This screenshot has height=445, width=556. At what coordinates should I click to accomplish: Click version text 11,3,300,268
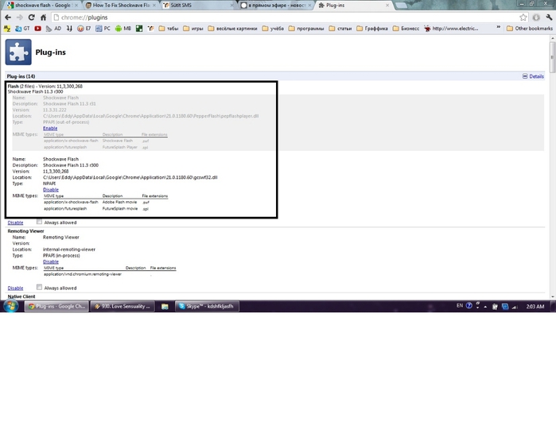56,171
